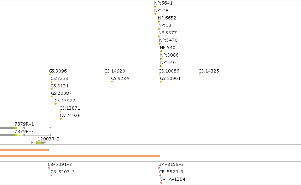Click the arrow glyph below NP:6652

(x=159, y=22)
